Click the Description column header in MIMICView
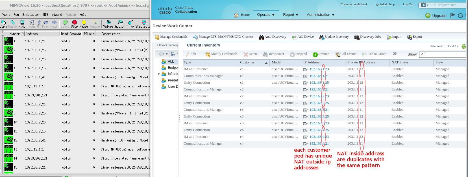This screenshot has width=468, height=177. click(x=123, y=34)
